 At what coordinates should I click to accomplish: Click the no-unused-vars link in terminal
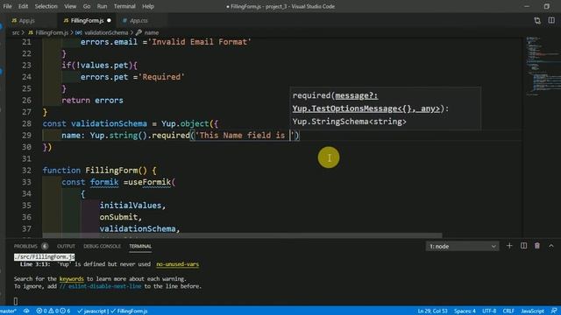pyautogui.click(x=177, y=264)
